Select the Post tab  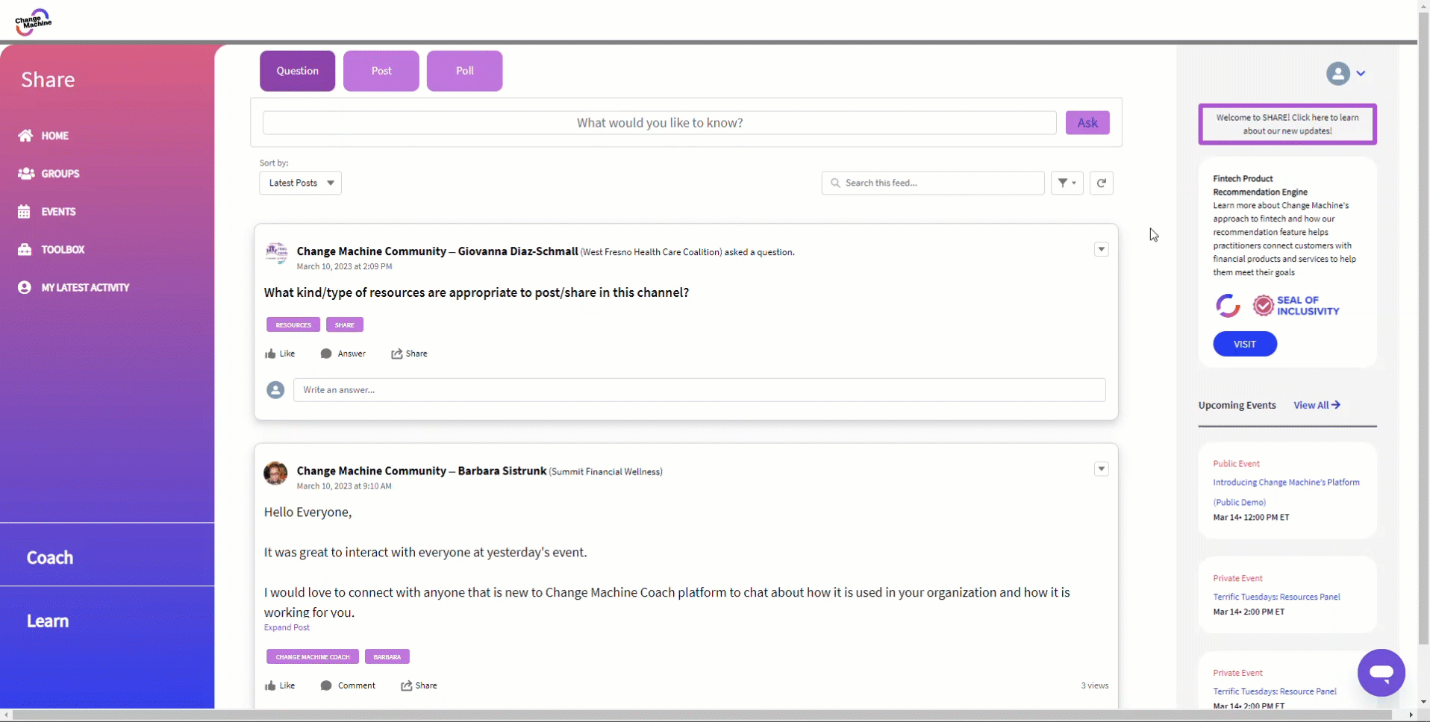(381, 71)
